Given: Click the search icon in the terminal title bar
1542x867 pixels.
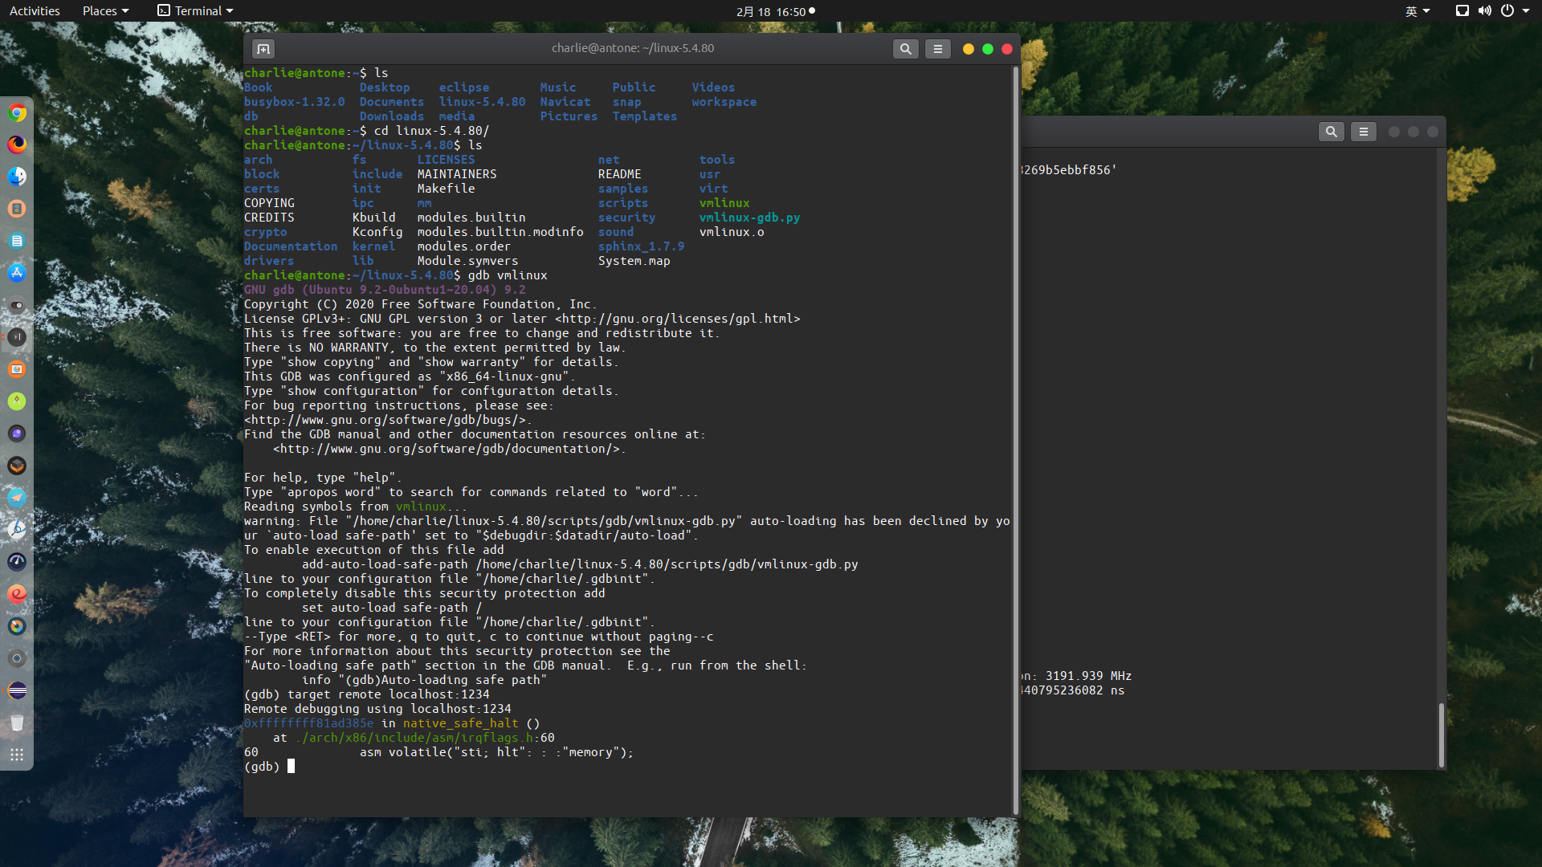Looking at the screenshot, I should point(905,48).
